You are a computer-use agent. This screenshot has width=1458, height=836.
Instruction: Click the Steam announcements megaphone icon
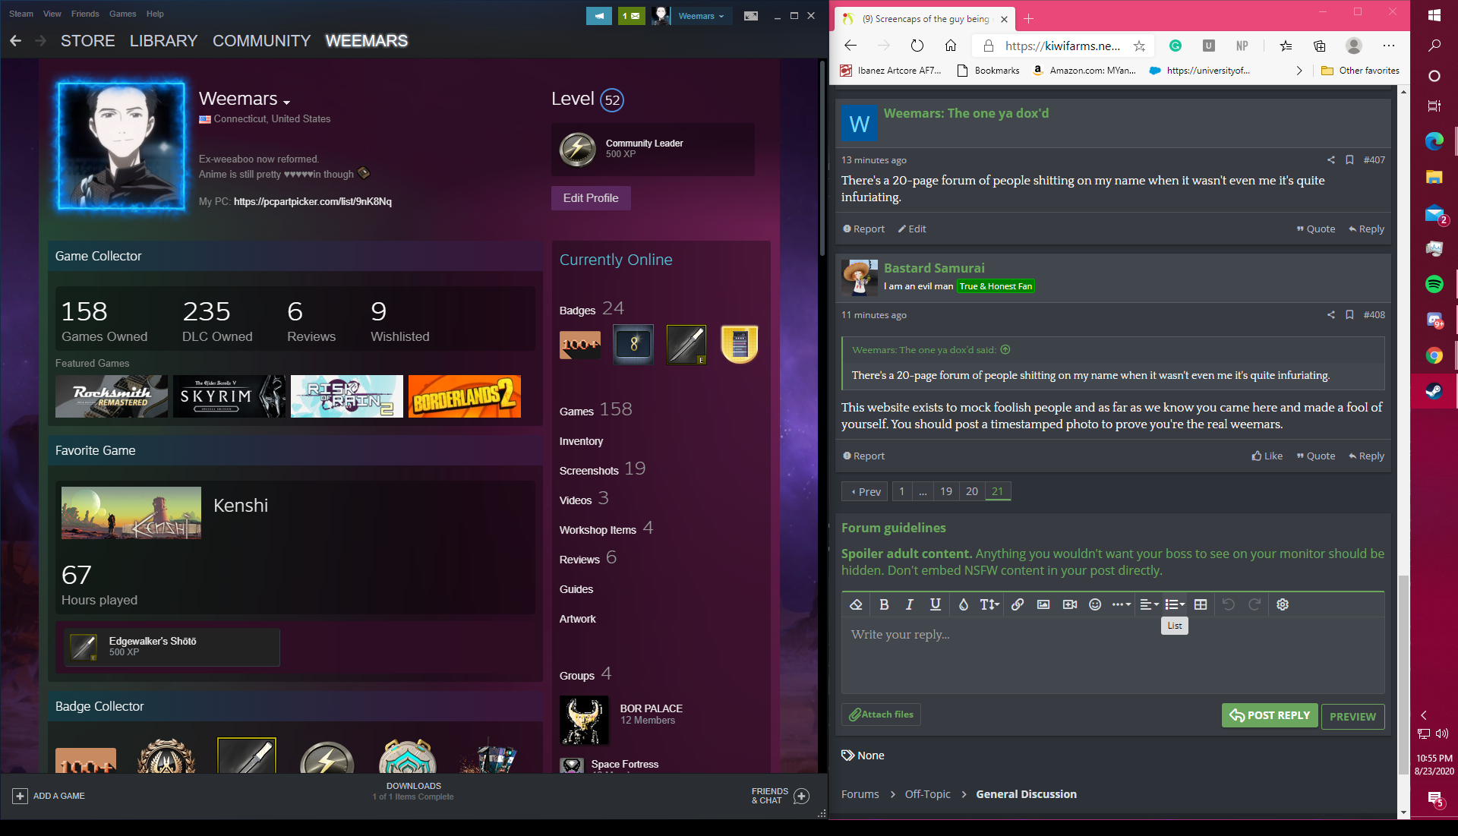pyautogui.click(x=599, y=16)
